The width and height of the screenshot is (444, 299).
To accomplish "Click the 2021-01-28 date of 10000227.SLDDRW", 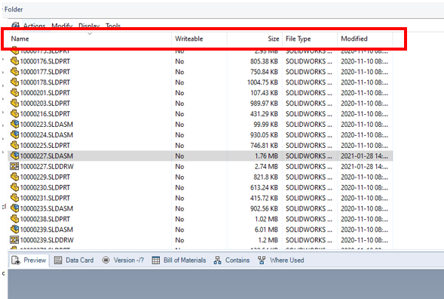I will click(364, 166).
